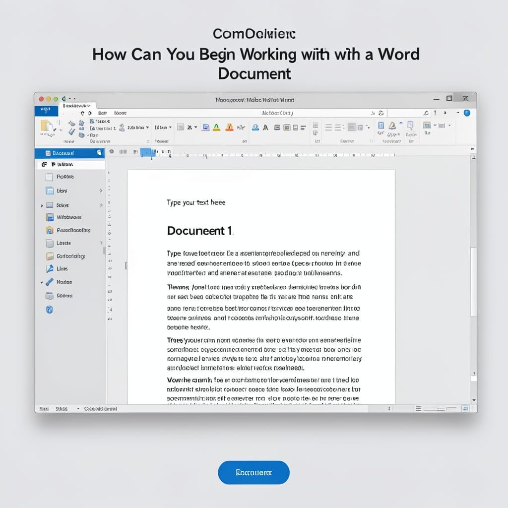This screenshot has height=508, width=508.
Task: Open the font size dropdown in the ribbon
Action: 163,127
